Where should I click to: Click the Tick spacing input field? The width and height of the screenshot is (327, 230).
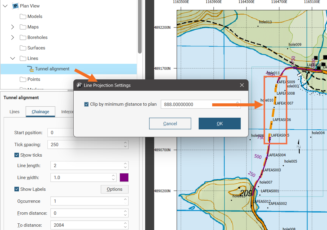tap(86, 145)
